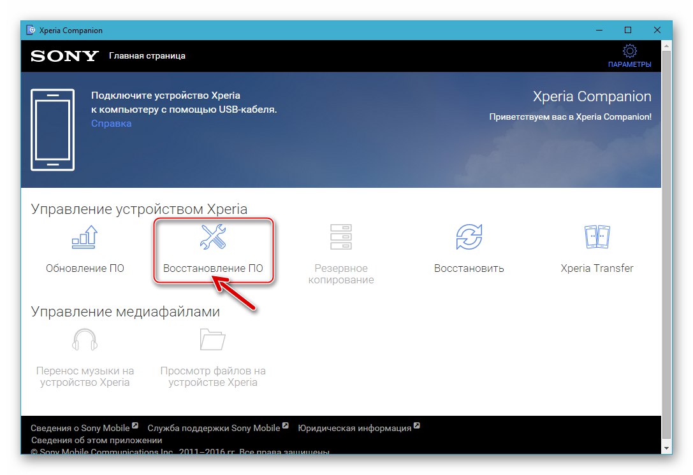This screenshot has height=475, width=693.
Task: Click the SONY logo
Action: pyautogui.click(x=64, y=56)
